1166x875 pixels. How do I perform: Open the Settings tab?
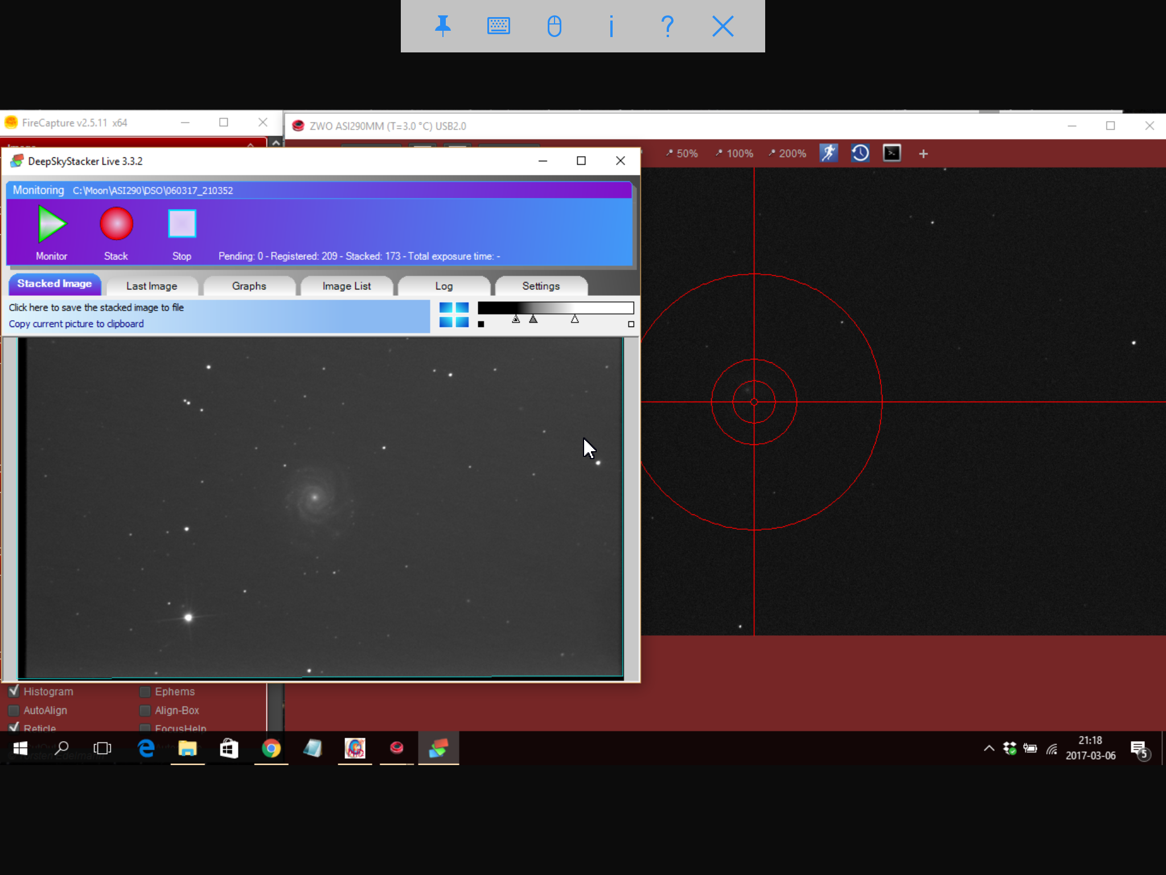pyautogui.click(x=541, y=286)
